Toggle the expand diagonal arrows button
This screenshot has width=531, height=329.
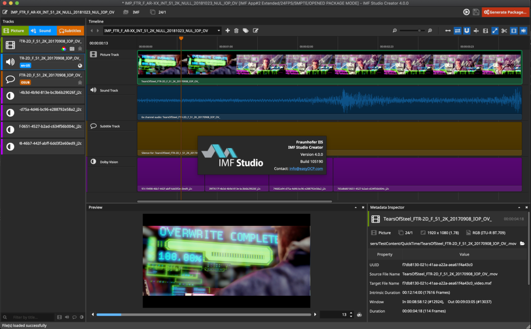(x=495, y=31)
